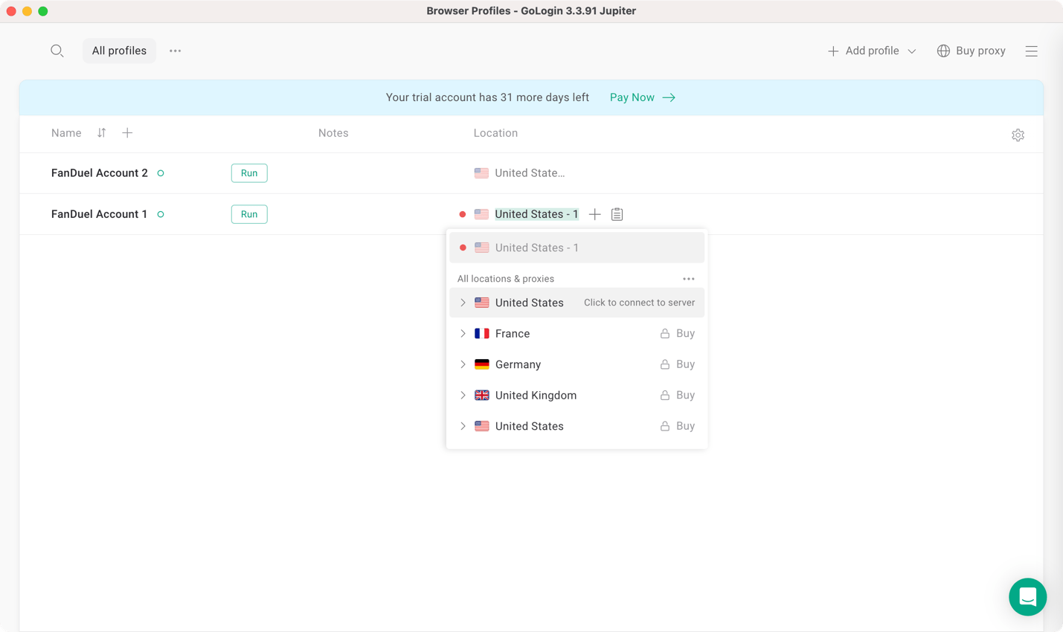Click Add profile label

click(x=872, y=51)
